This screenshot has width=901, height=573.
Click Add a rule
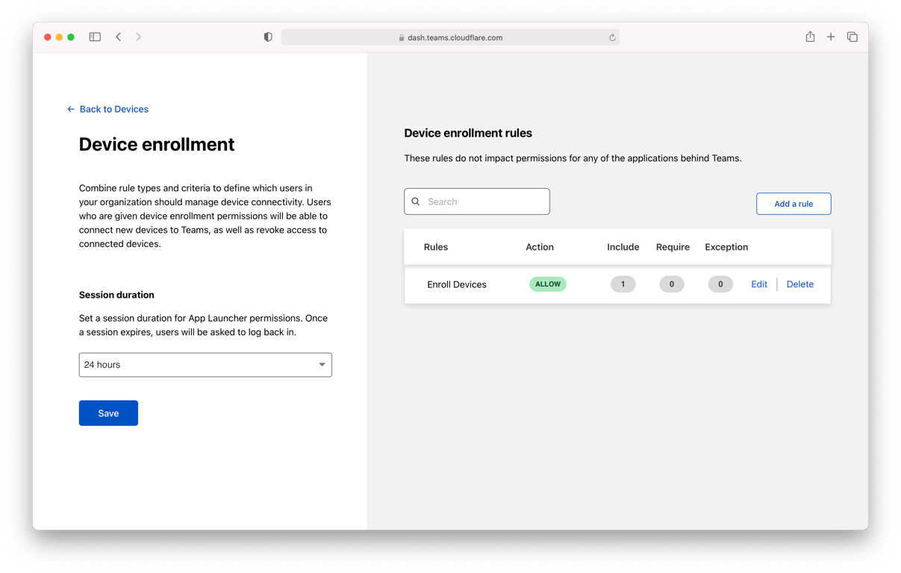point(794,203)
